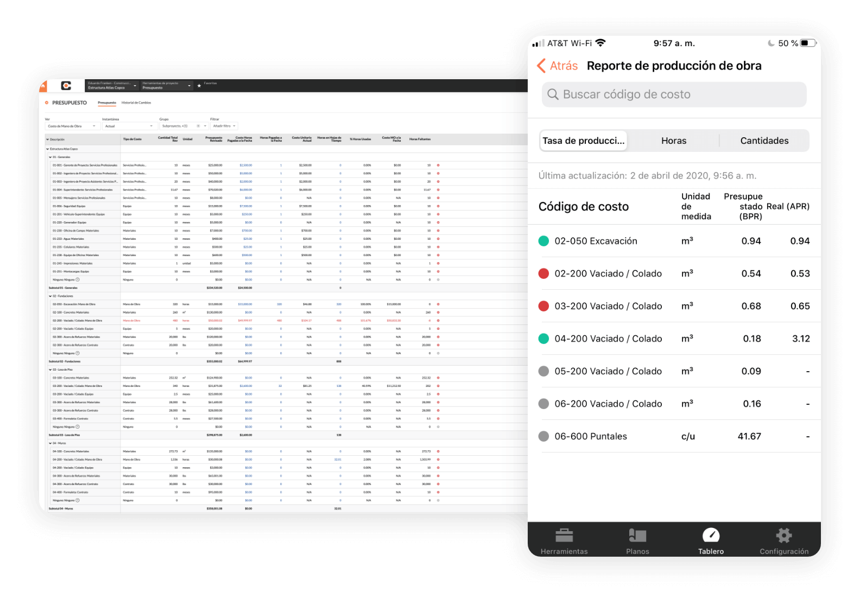
Task: Switch to the Cantidades tab
Action: [764, 141]
